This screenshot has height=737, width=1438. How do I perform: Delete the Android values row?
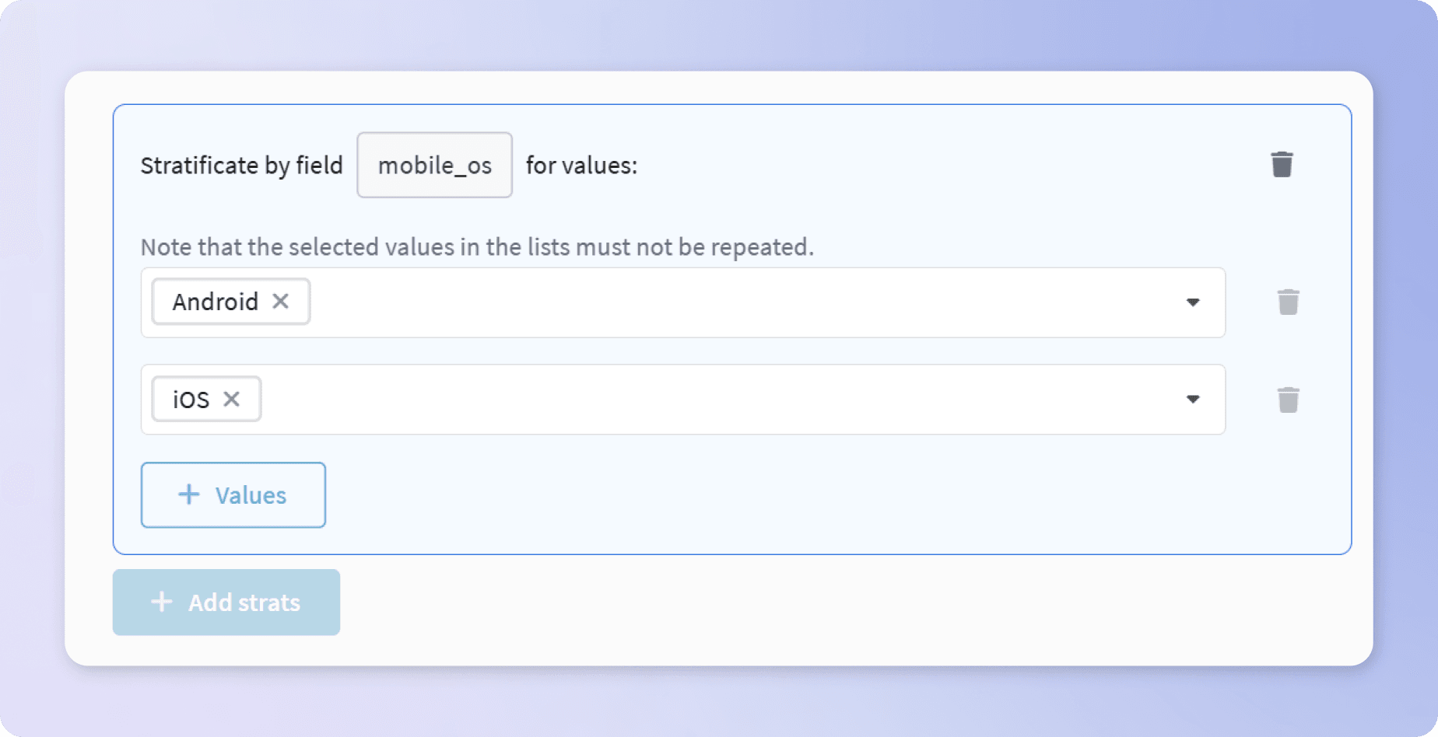[1288, 302]
